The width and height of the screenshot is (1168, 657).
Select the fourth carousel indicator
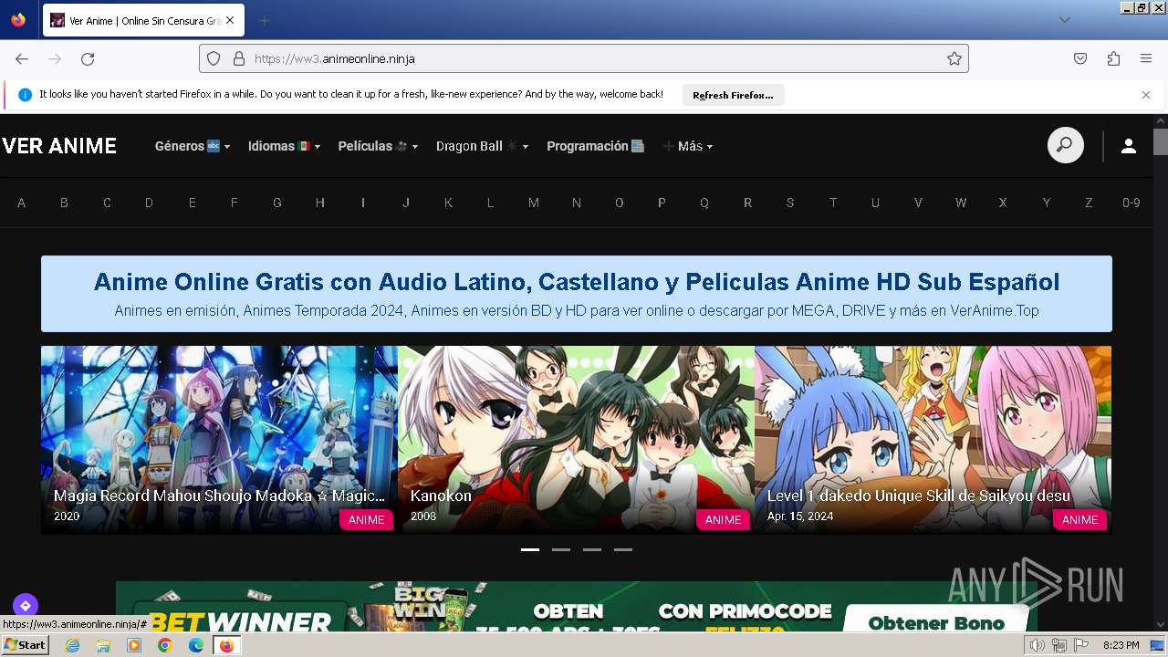click(623, 549)
